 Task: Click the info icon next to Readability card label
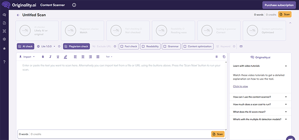tap(183, 29)
